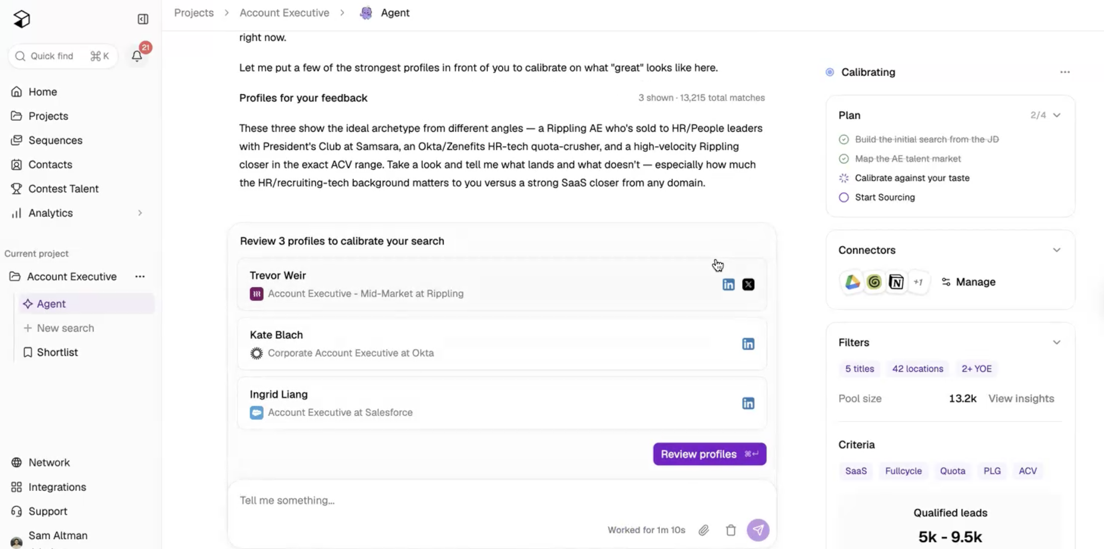The width and height of the screenshot is (1104, 549).
Task: Expand the Analytics submenu arrow
Action: coord(140,213)
